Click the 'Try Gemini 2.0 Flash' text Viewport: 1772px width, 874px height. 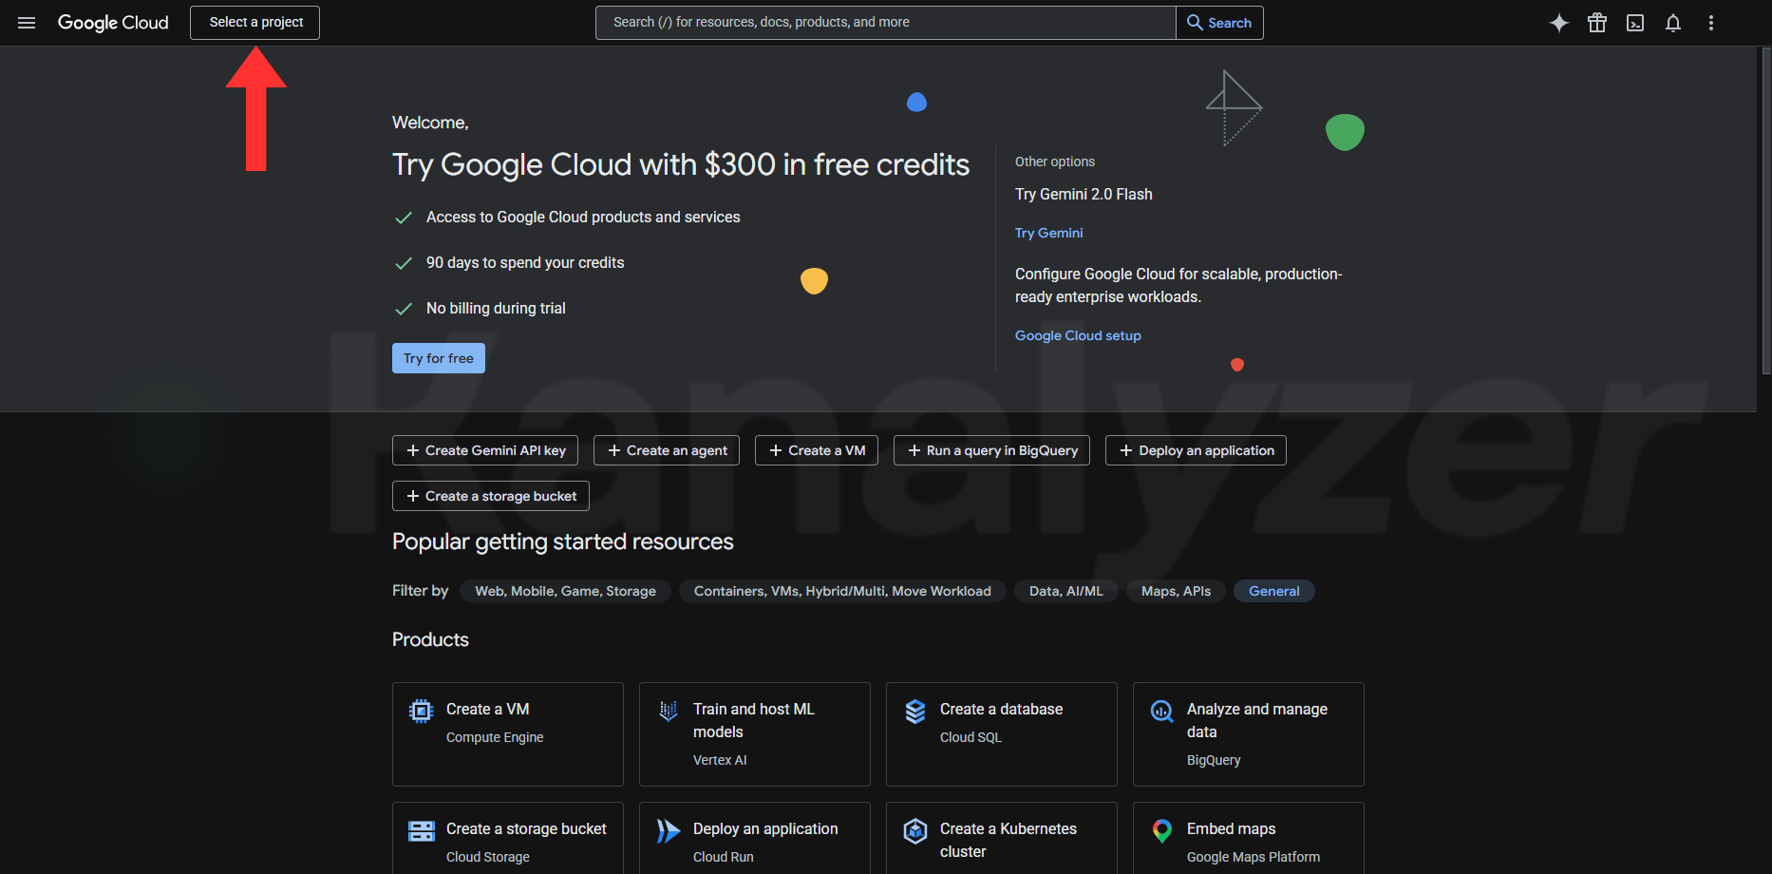point(1084,194)
